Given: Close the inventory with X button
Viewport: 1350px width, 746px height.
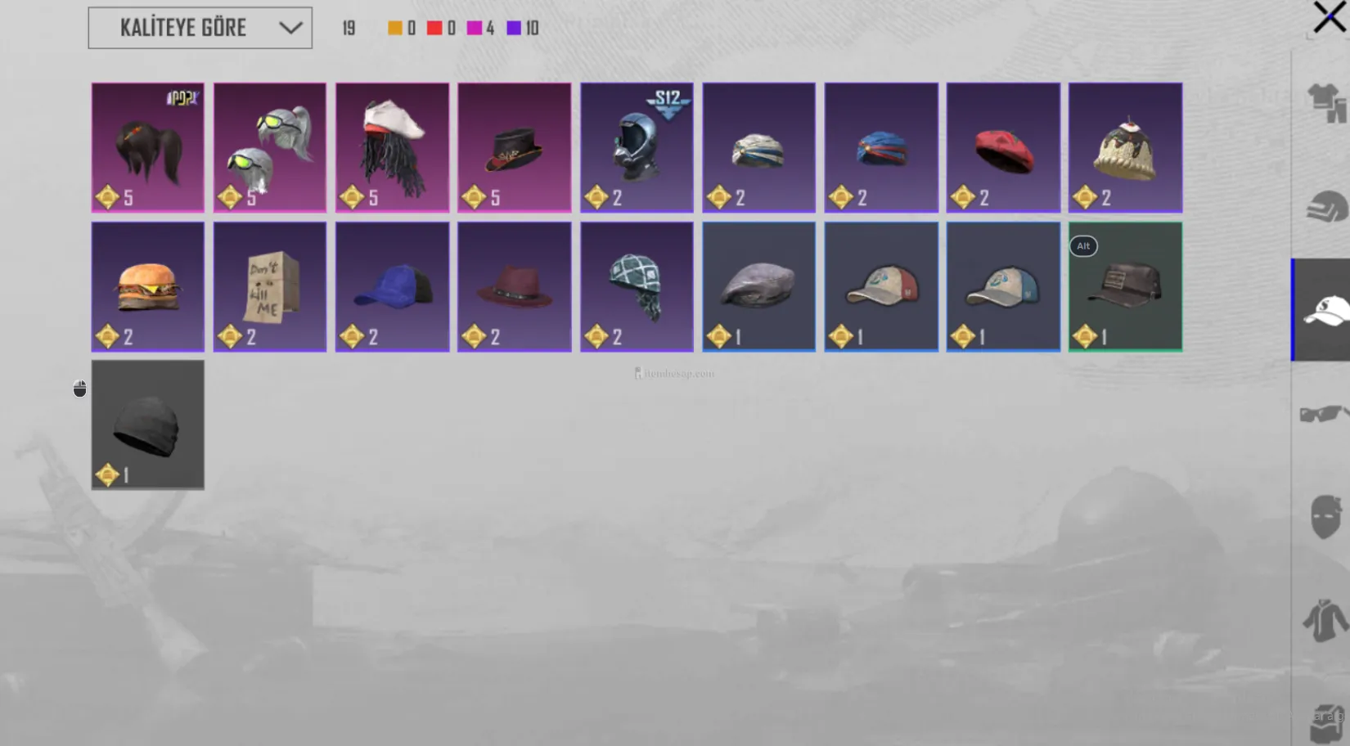Looking at the screenshot, I should pyautogui.click(x=1330, y=17).
